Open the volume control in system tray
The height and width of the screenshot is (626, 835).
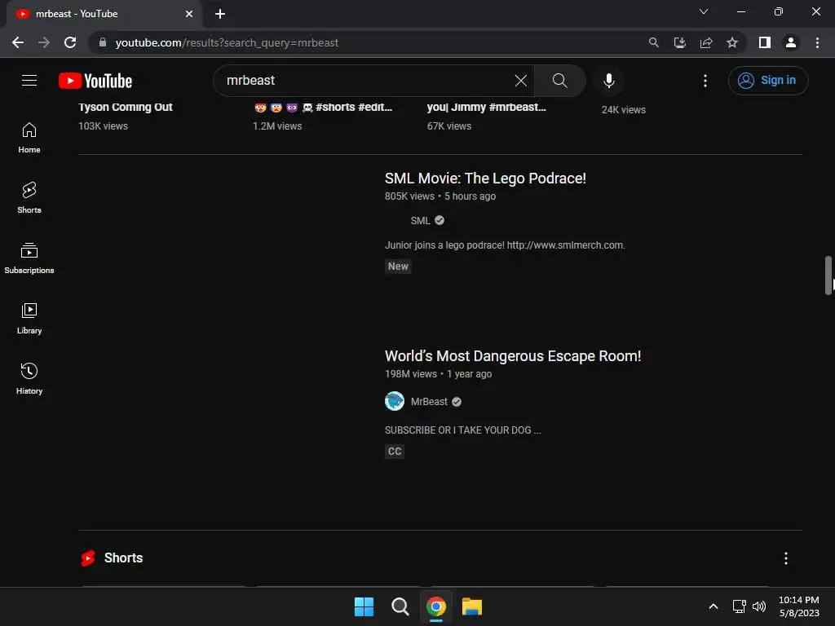759,606
